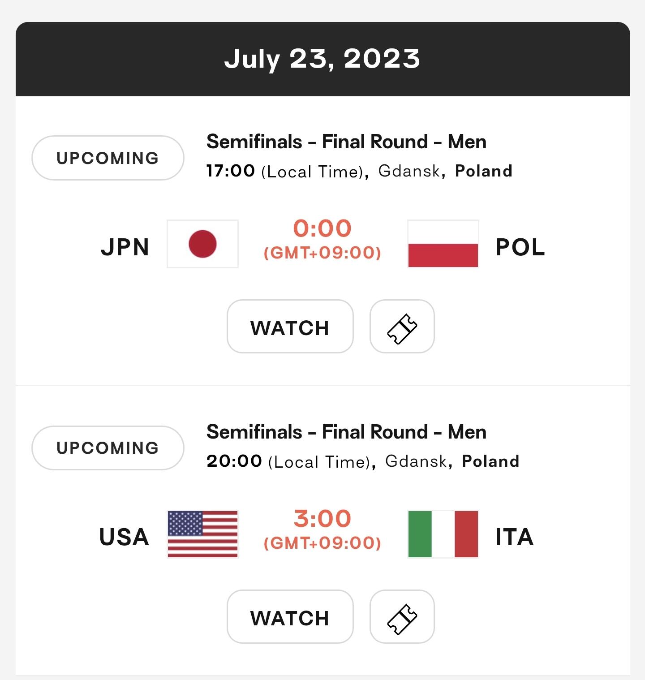The height and width of the screenshot is (680, 645).
Task: Click the Japan flag icon
Action: click(x=202, y=244)
